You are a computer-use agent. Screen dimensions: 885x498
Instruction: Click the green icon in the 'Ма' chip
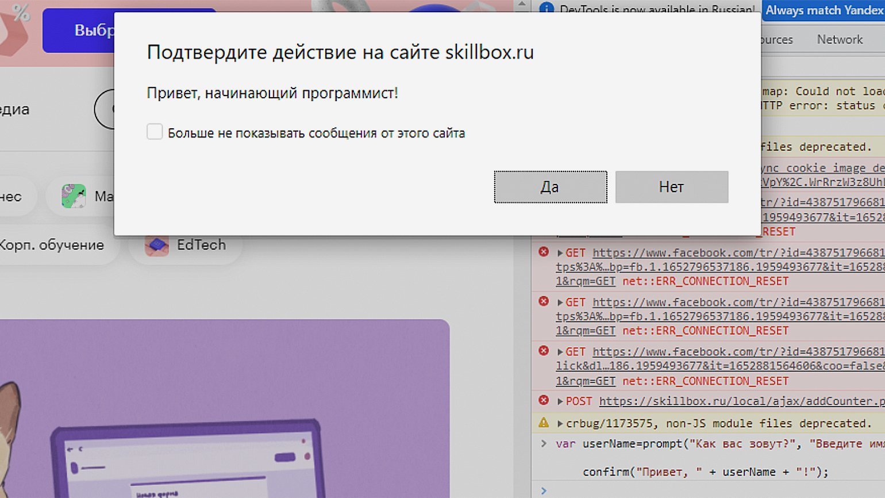coord(74,196)
